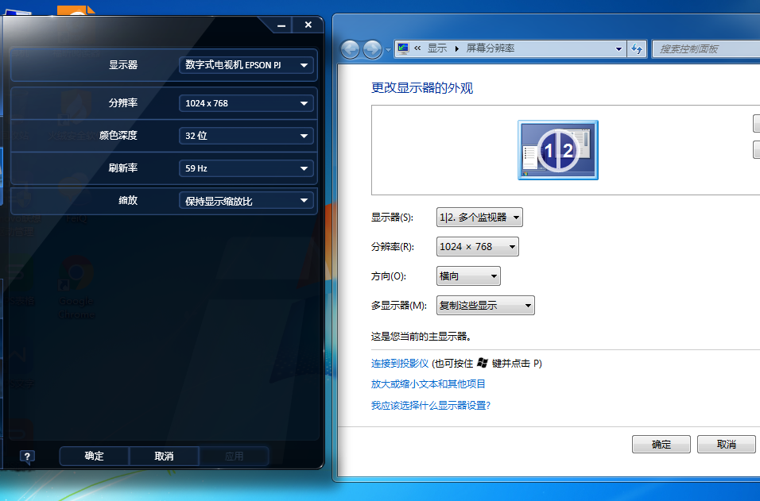
Task: Click the forward navigation arrow in Control Panel
Action: click(371, 49)
